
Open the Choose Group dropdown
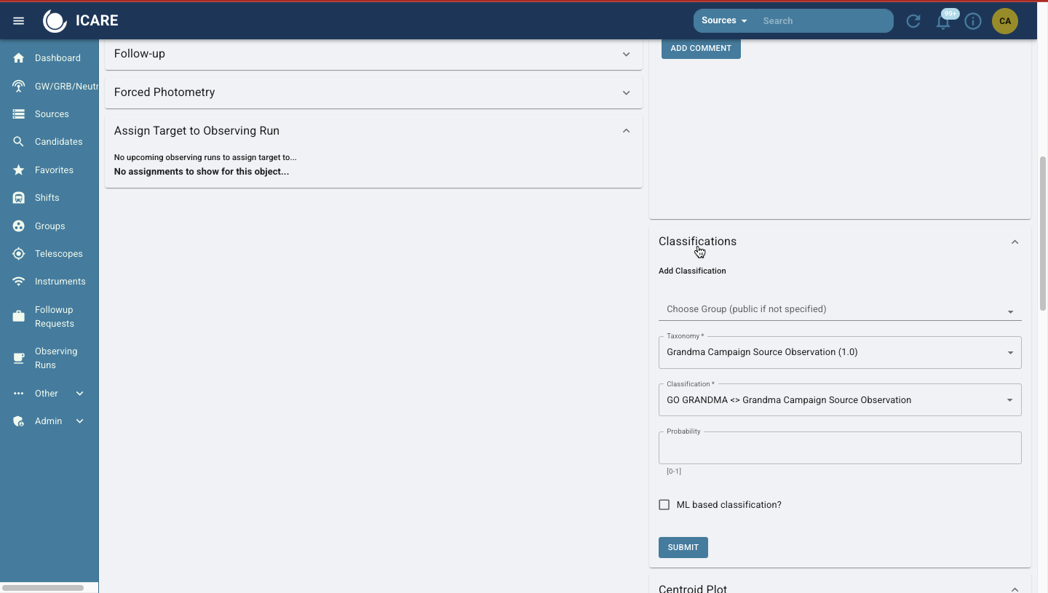(x=839, y=309)
